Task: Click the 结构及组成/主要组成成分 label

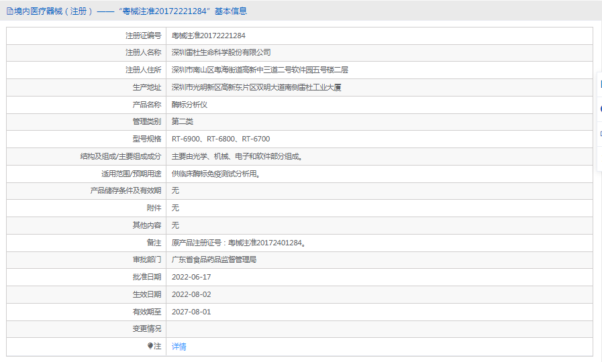Action: 121,156
